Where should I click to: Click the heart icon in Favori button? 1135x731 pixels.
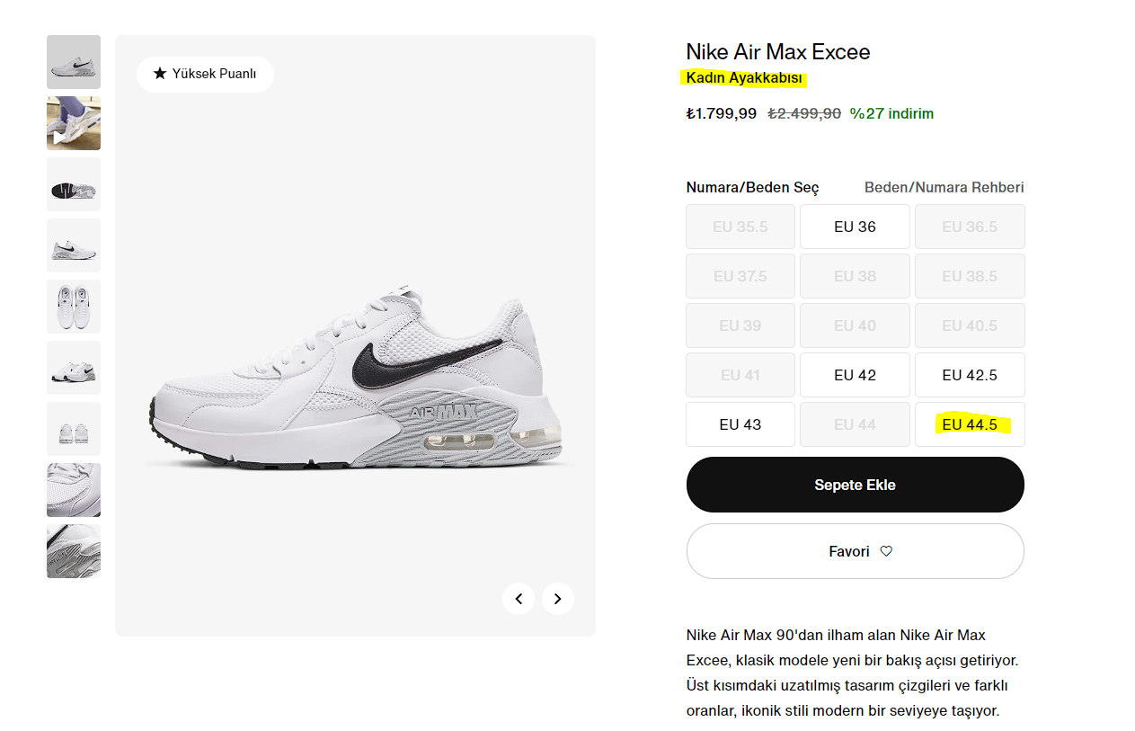point(886,551)
